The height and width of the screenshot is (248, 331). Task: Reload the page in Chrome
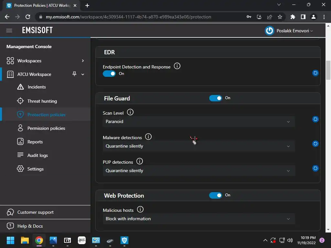(28, 17)
